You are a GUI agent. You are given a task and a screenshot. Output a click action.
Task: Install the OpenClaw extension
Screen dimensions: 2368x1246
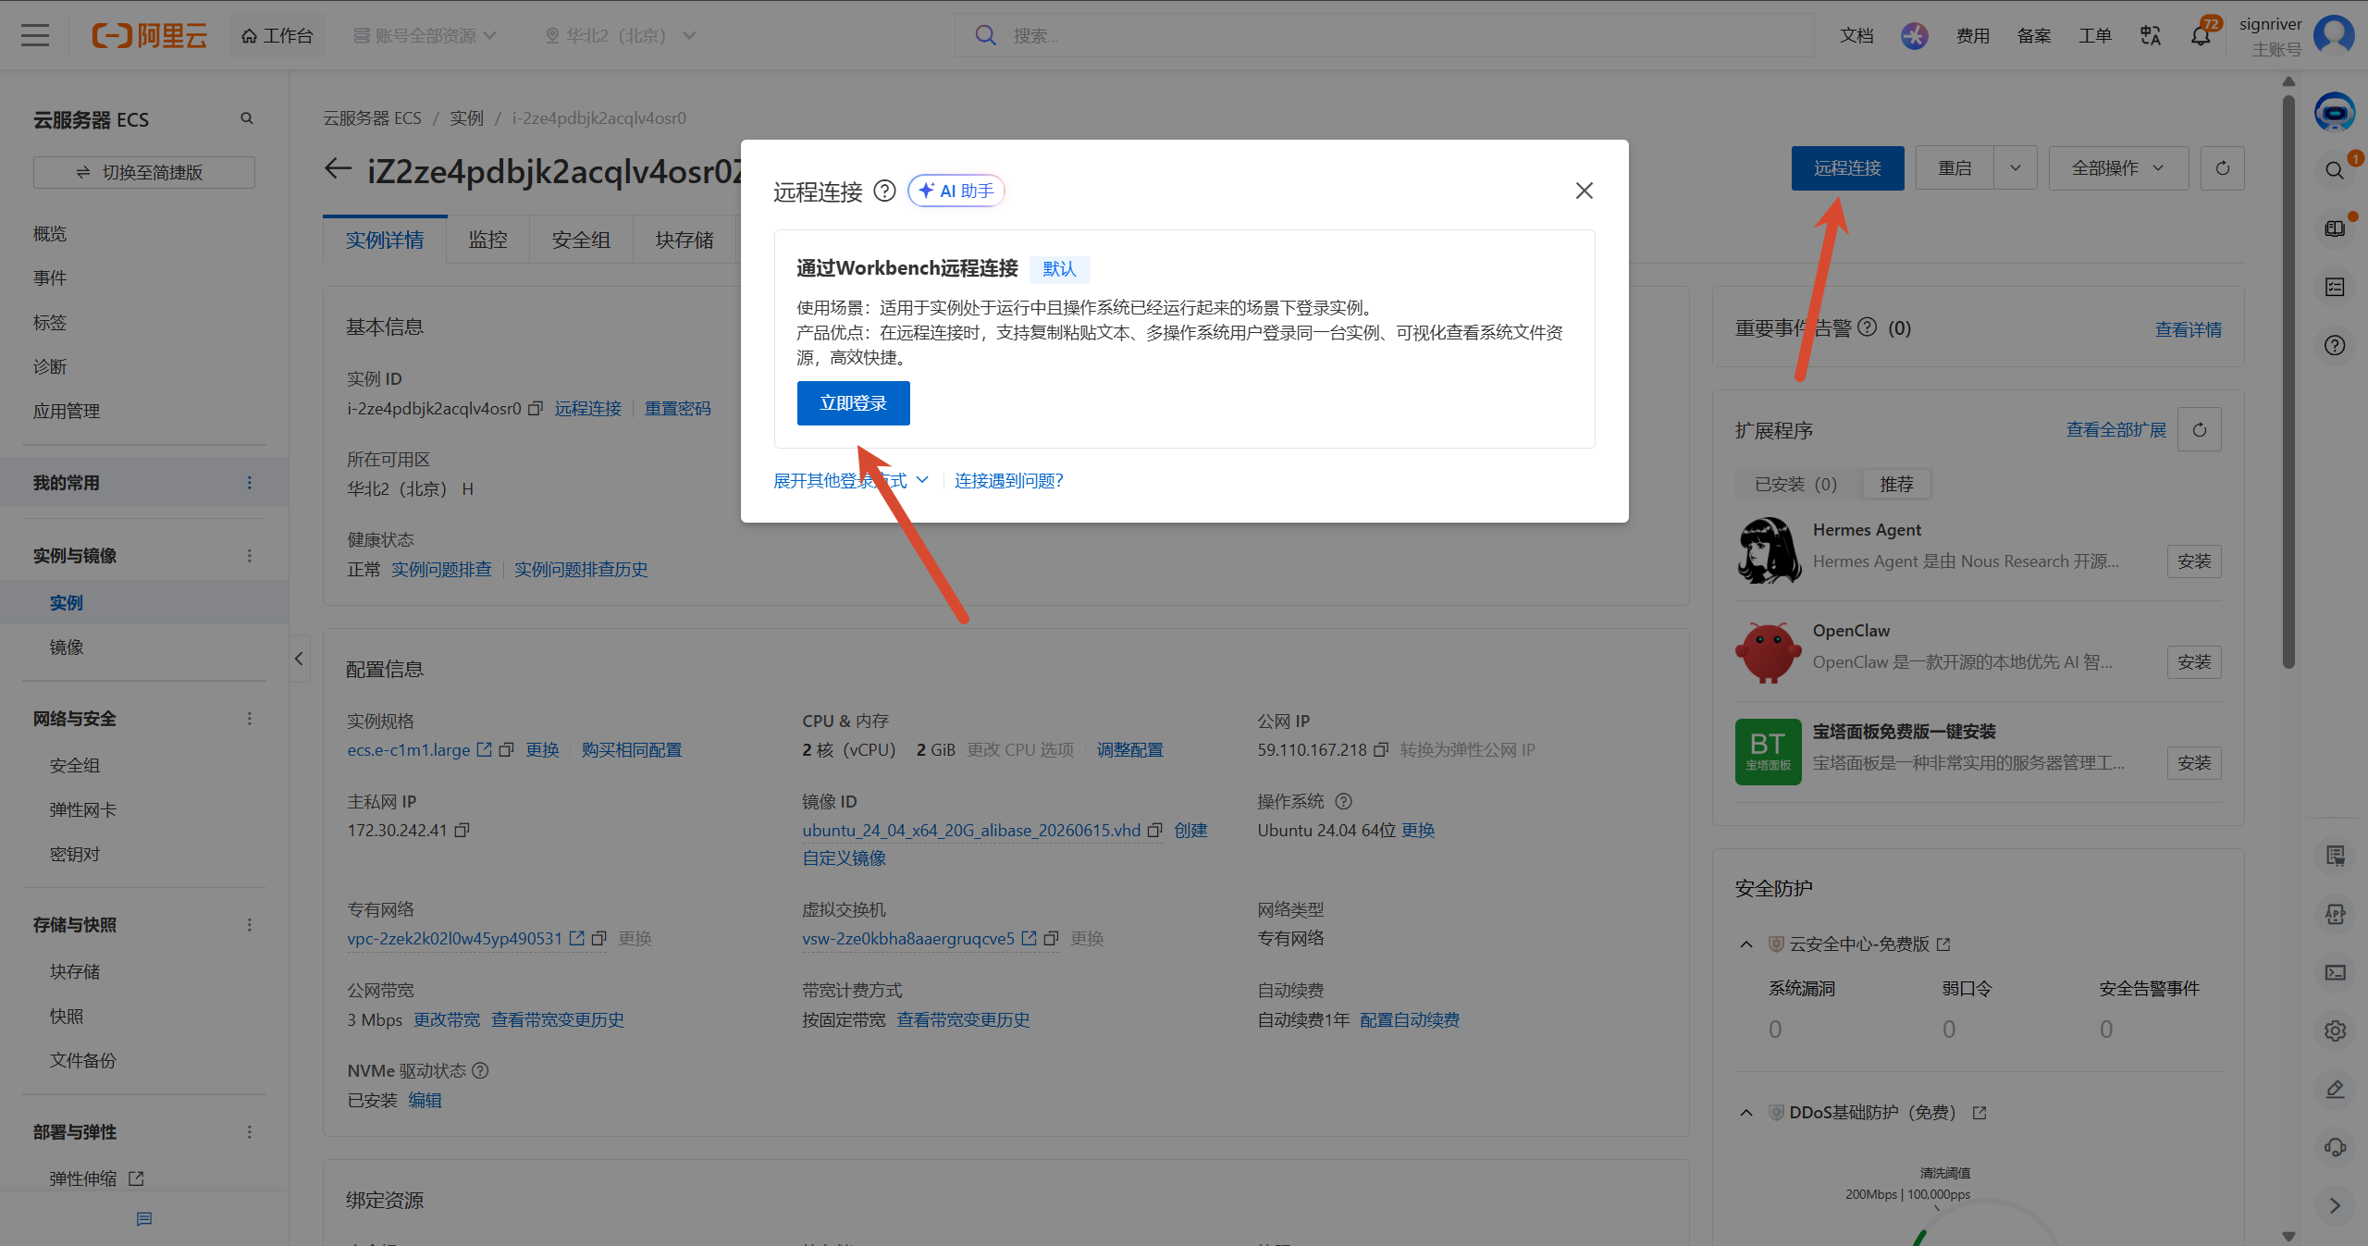click(2194, 662)
